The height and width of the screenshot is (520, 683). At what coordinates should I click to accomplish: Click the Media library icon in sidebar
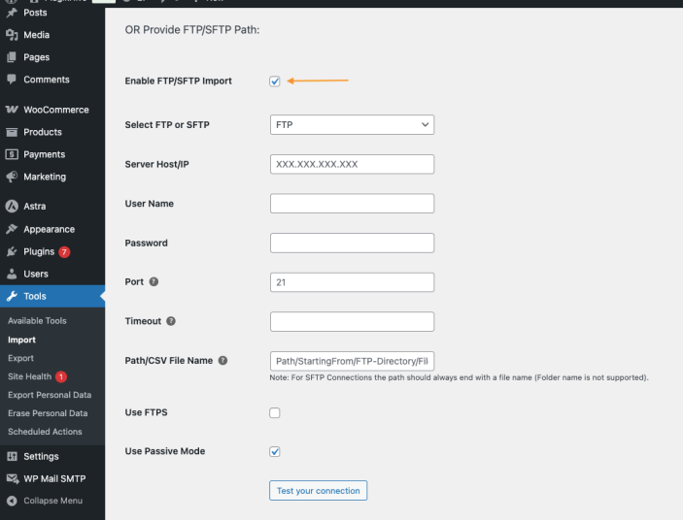(x=12, y=35)
